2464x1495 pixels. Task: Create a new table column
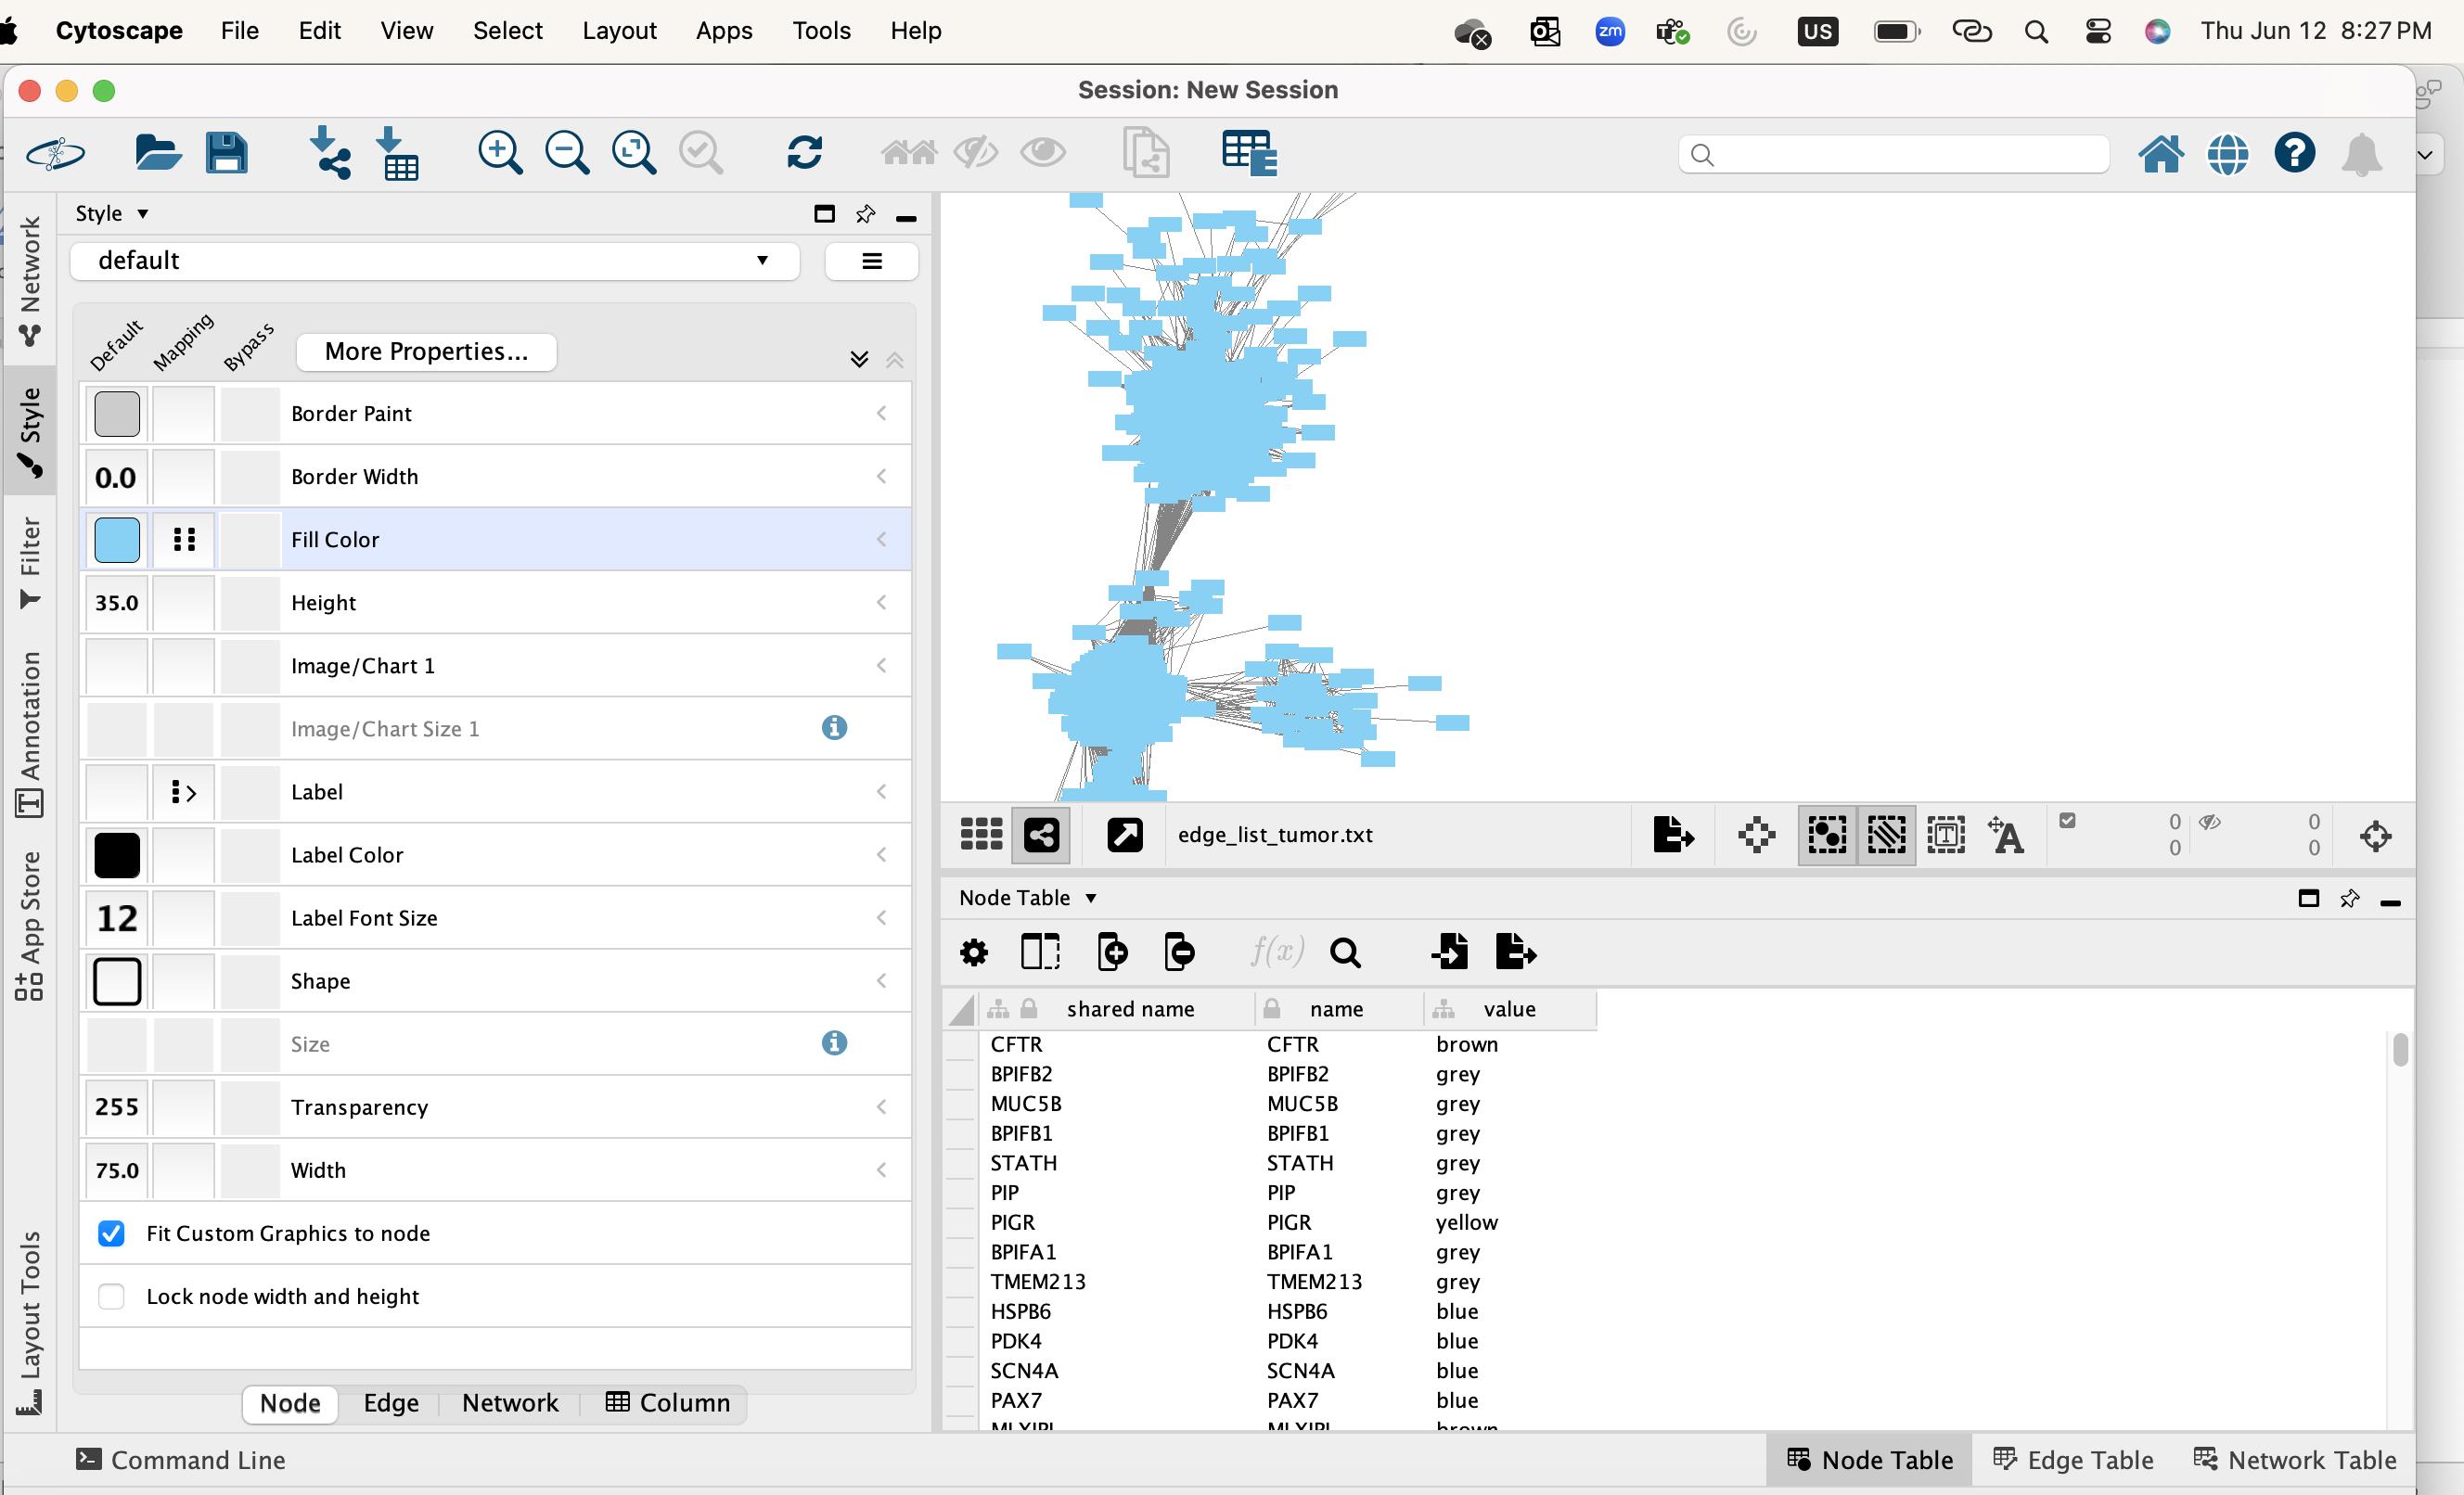pos(1112,952)
